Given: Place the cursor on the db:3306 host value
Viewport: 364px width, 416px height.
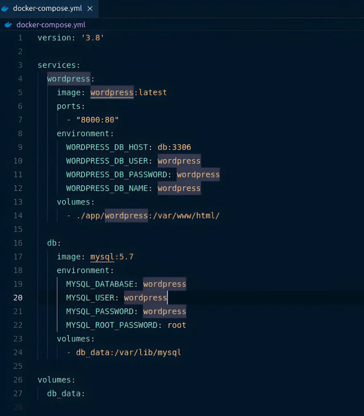Looking at the screenshot, I should click(174, 147).
